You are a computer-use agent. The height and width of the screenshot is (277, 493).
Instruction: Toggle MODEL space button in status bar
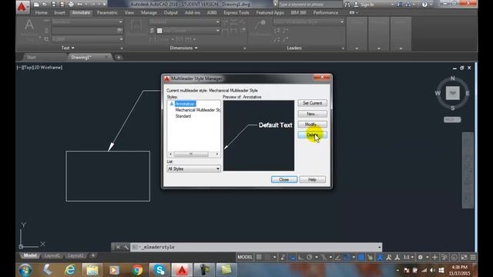[x=245, y=257]
